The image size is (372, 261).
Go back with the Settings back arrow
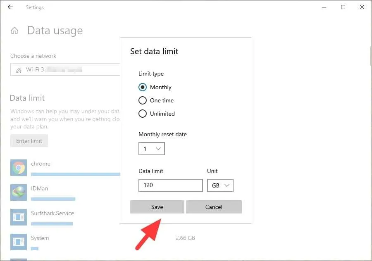tap(10, 7)
